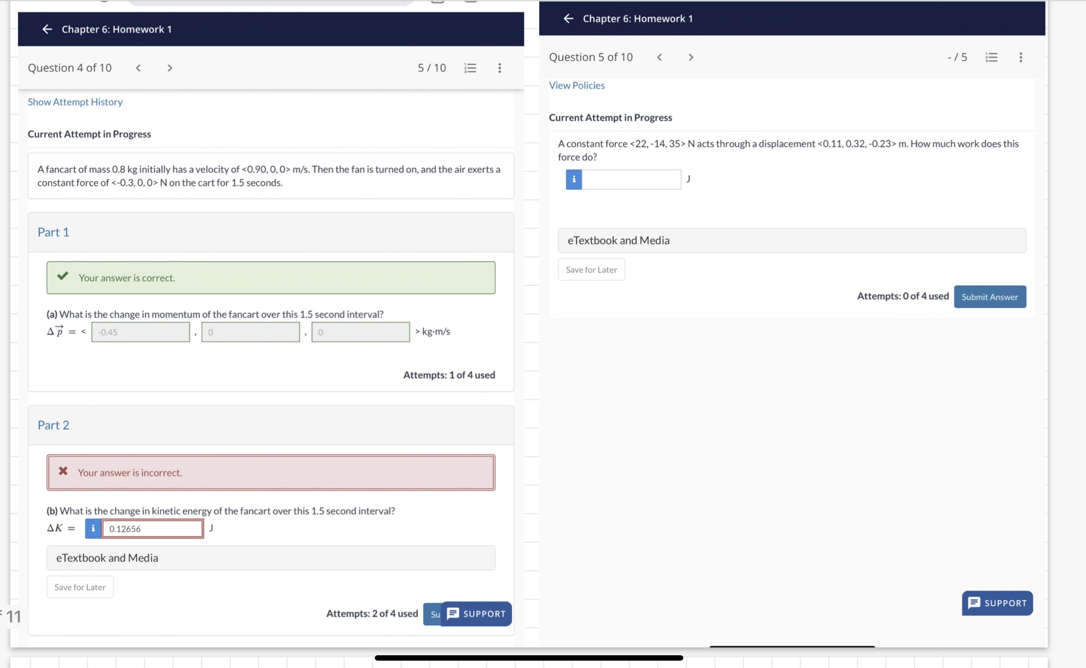Screen dimensions: 1086x668
Task: Go to next question from Question 5
Action: coord(691,57)
